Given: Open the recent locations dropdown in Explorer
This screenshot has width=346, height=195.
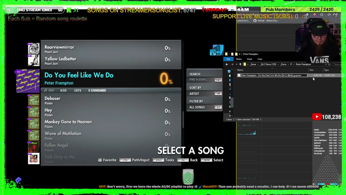Looking at the screenshot, I should [236, 64].
